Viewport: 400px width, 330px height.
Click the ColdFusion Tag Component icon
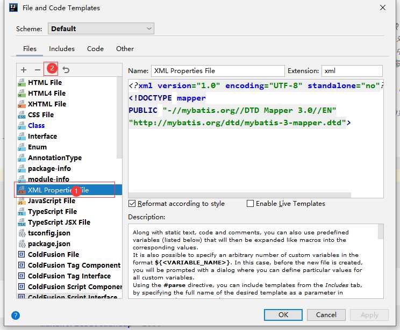(x=22, y=265)
